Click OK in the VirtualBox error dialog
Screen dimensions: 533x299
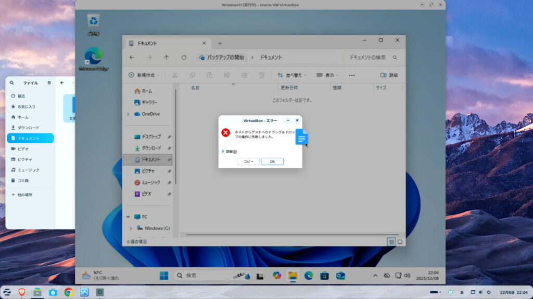272,161
